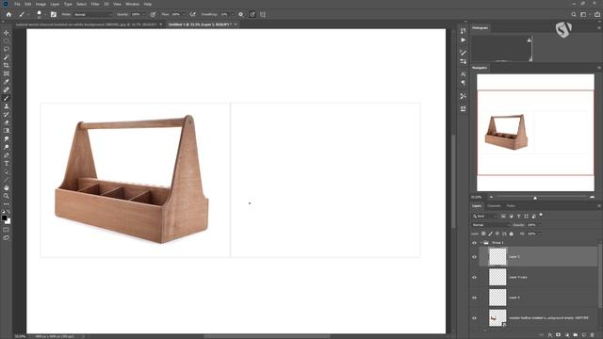The width and height of the screenshot is (603, 339).
Task: Open the Window menu
Action: (132, 4)
